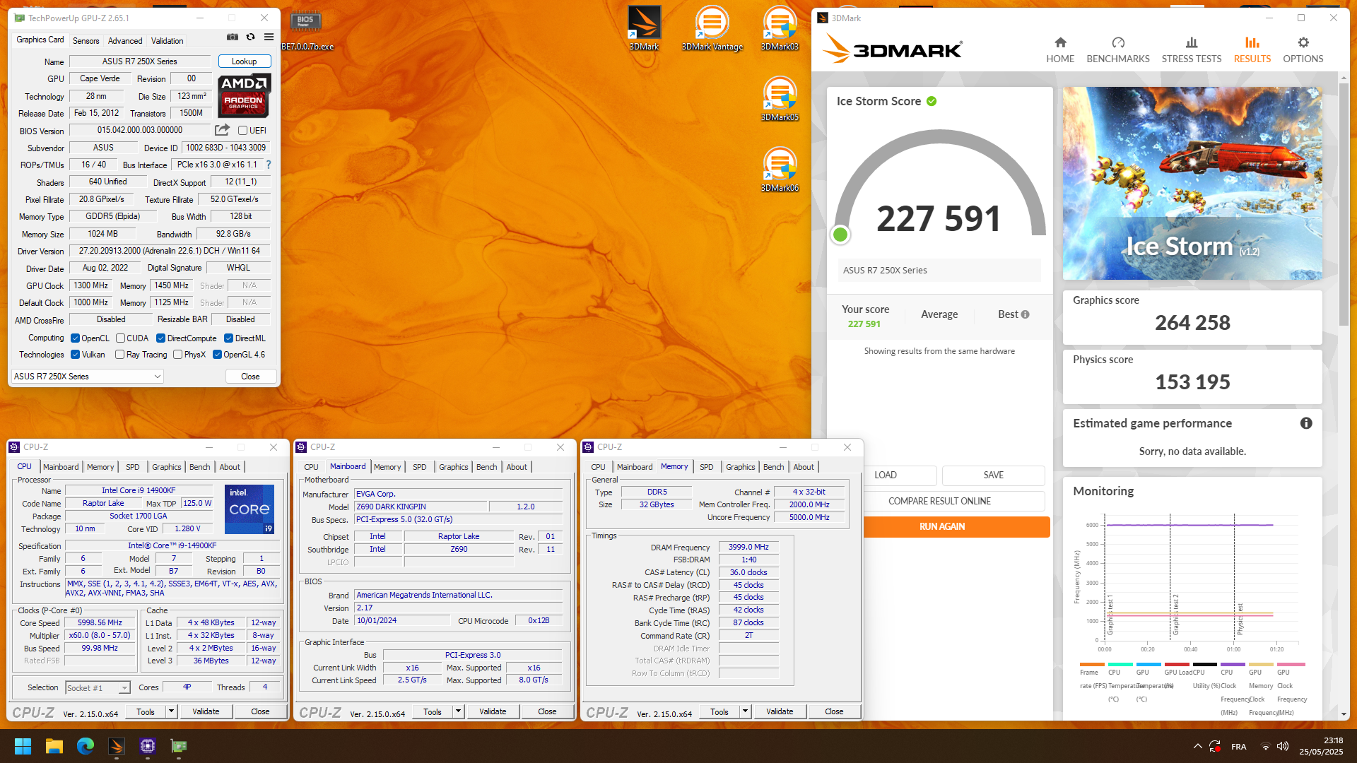Click CPU-Z taskbar icon
The image size is (1357, 763).
tap(148, 746)
